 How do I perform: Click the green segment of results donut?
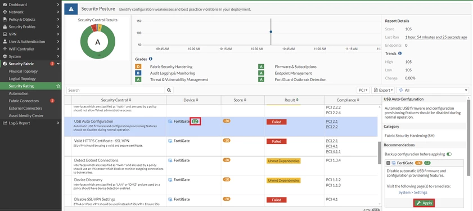pos(98,55)
